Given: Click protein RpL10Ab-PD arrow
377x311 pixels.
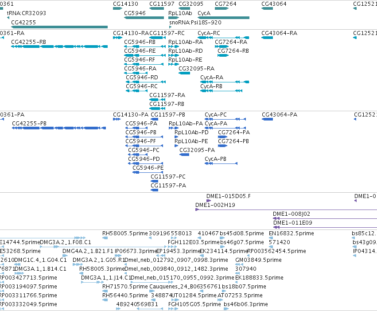Looking at the screenshot, I should 176,137.
